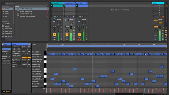Image resolution: width=169 pixels, height=95 pixels.
Task: Click the Inv button in Notes
Action: point(19,51)
